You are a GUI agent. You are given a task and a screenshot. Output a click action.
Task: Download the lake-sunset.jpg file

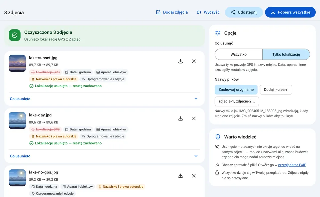pos(180,61)
